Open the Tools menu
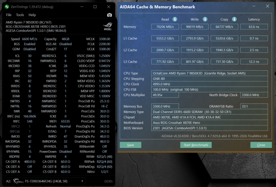Screen dimensions: 276x187 [x=20, y=15]
